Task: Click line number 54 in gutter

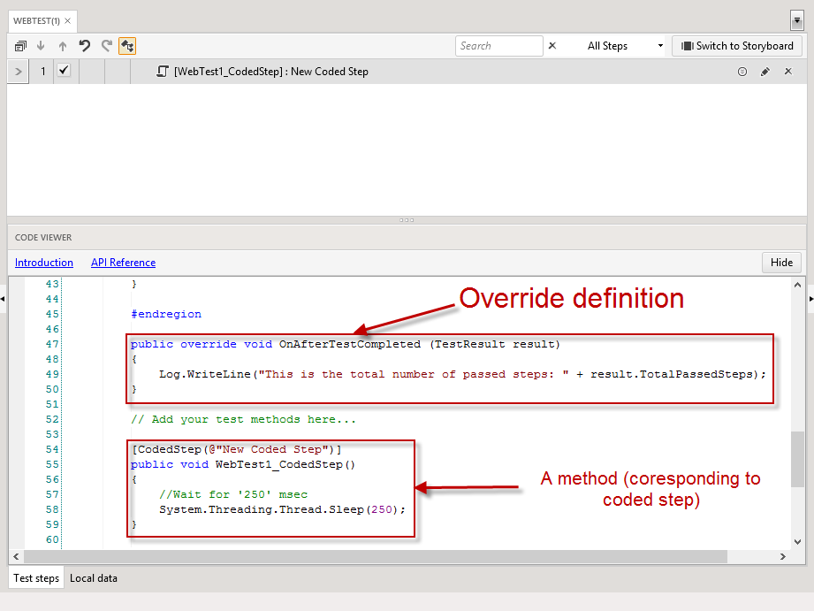Action: click(52, 449)
